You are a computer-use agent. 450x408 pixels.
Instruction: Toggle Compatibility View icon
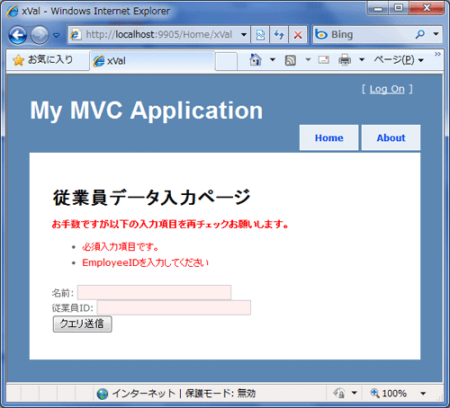260,35
